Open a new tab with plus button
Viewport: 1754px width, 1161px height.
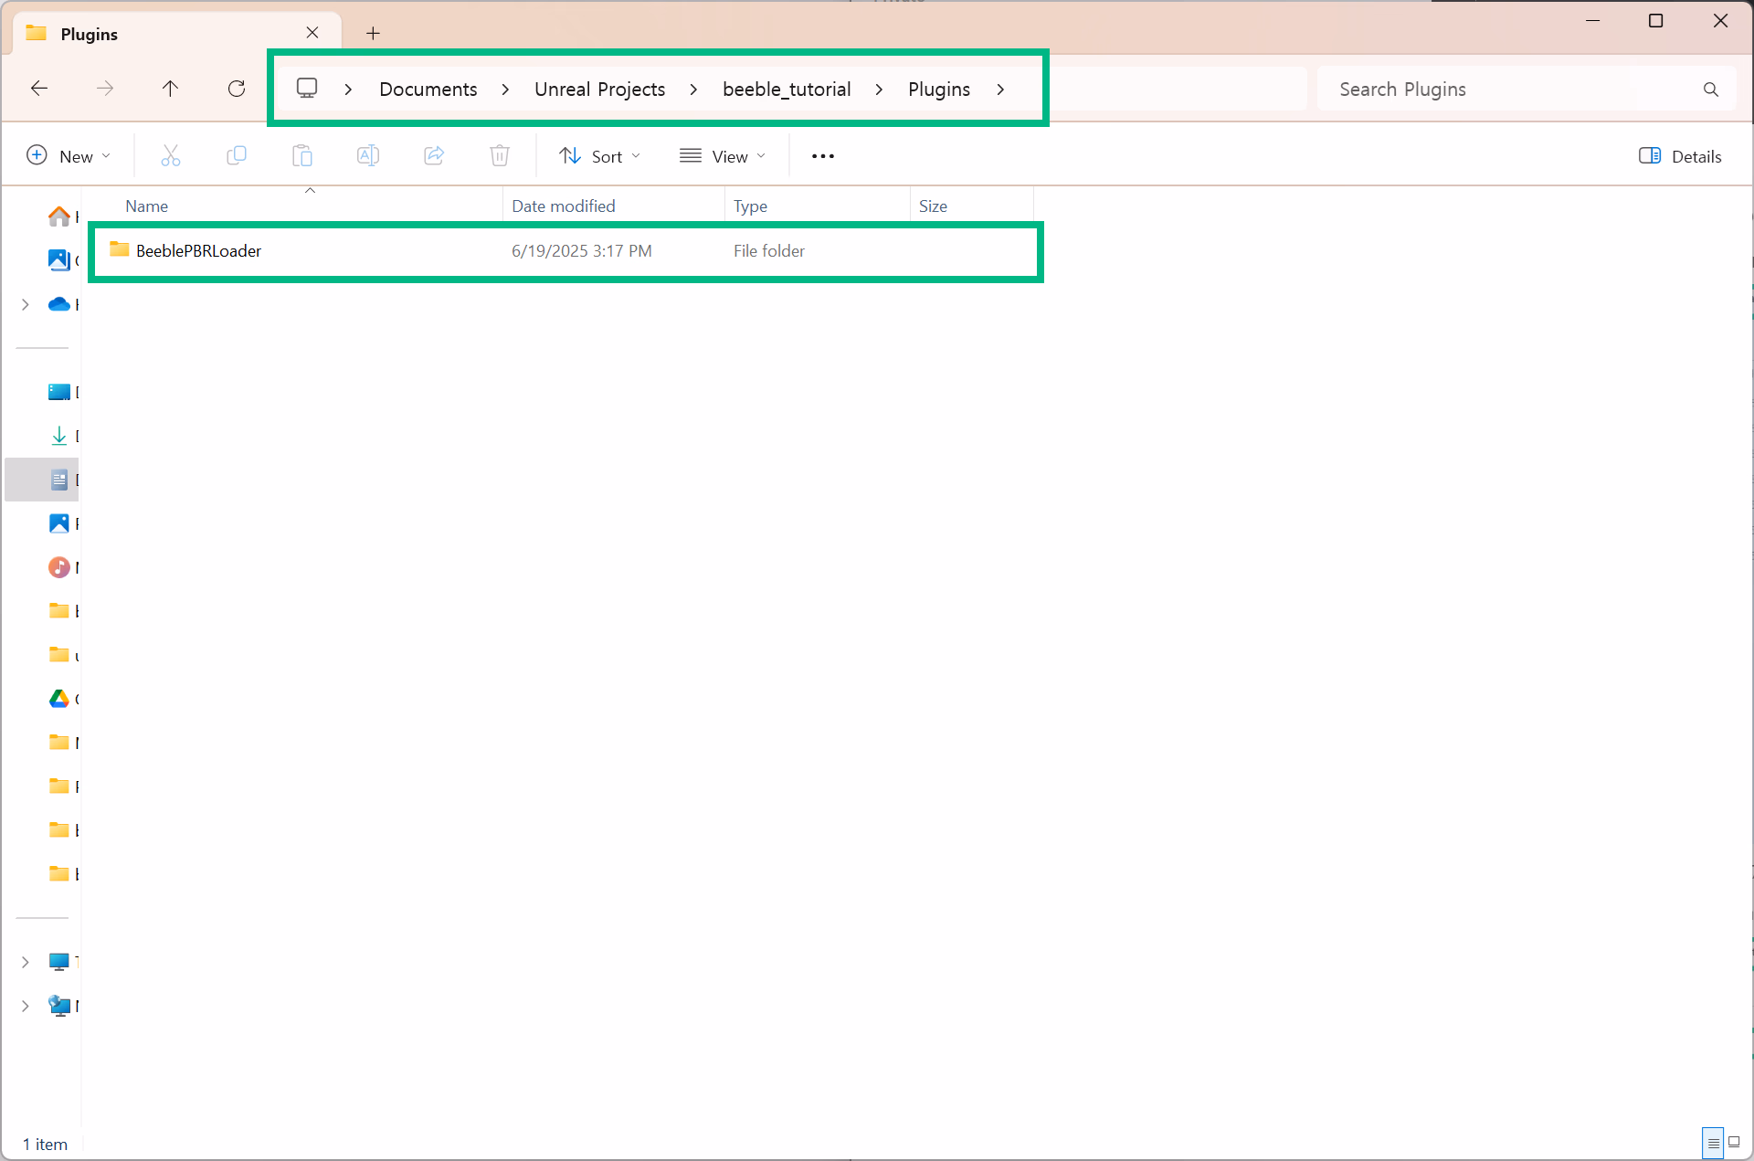coord(373,34)
